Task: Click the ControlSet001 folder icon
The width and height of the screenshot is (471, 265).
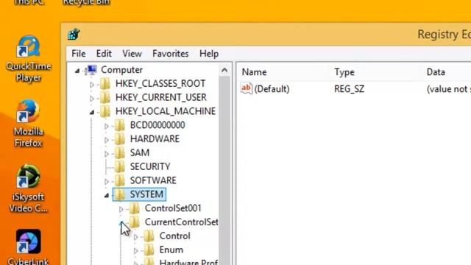Action: (135, 208)
